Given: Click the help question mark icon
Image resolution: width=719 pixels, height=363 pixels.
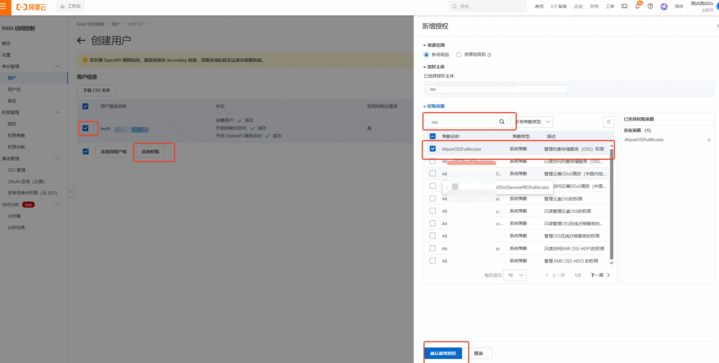Looking at the screenshot, I should click(650, 6).
